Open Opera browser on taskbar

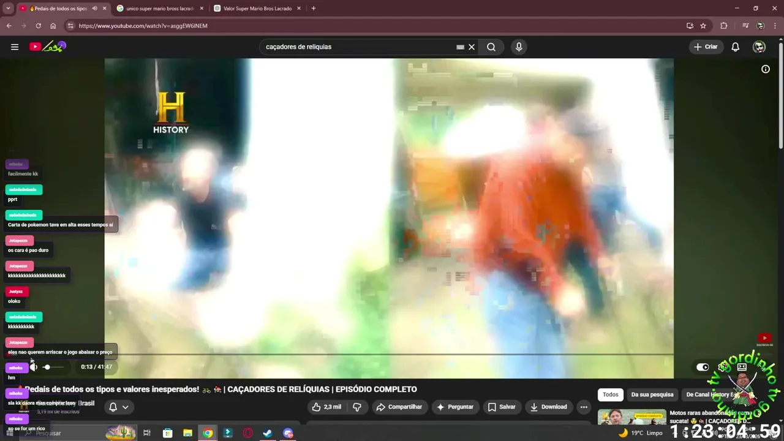[x=248, y=433]
